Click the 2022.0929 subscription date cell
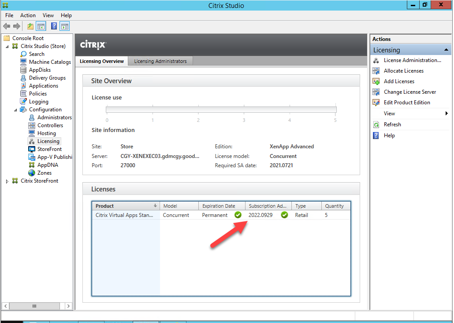Screen dimensions: 454x323 click(260, 215)
